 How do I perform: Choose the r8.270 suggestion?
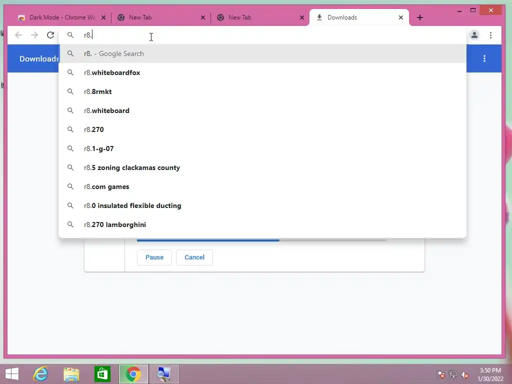coord(262,129)
